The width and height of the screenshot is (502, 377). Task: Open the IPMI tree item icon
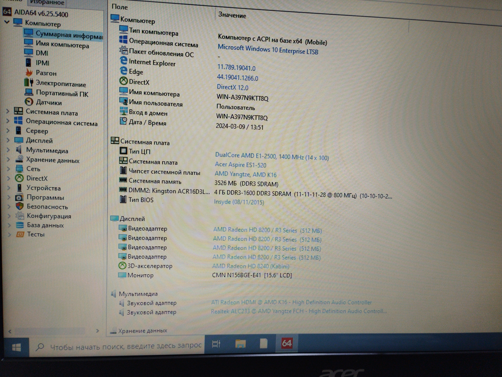tap(28, 62)
